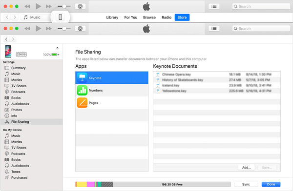Switch to the Browse tab
The height and width of the screenshot is (191, 293).
(149, 18)
